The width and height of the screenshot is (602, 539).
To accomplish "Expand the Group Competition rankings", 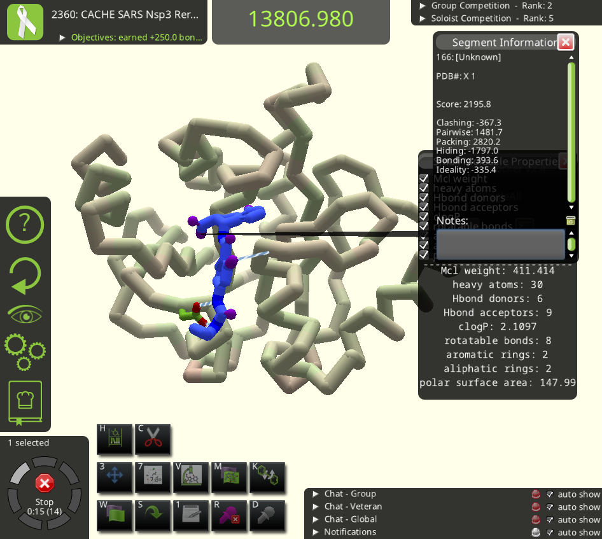I will (x=423, y=6).
